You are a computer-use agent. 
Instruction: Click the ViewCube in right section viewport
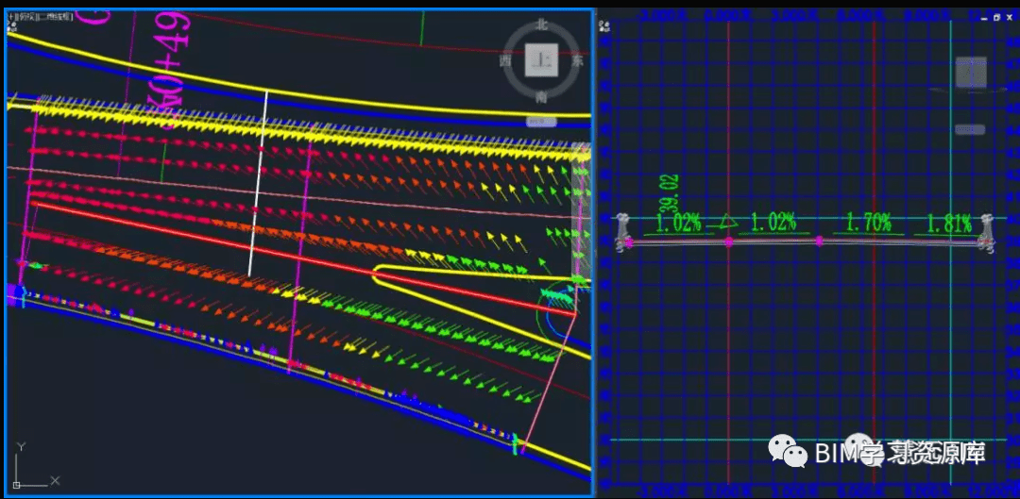[971, 73]
